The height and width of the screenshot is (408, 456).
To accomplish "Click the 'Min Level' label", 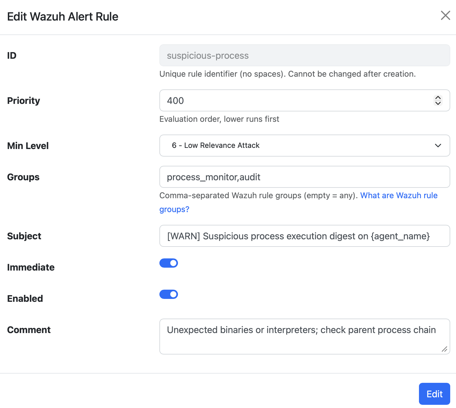I will click(x=28, y=146).
